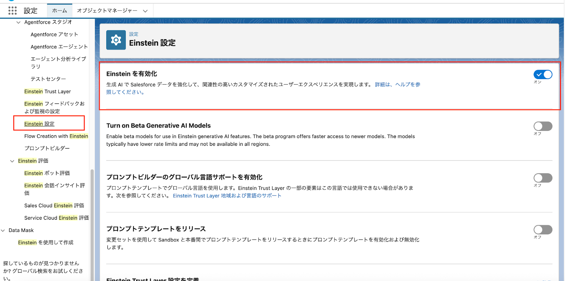Collapse the Einstein 評価 section
Image resolution: width=565 pixels, height=281 pixels.
[12, 161]
